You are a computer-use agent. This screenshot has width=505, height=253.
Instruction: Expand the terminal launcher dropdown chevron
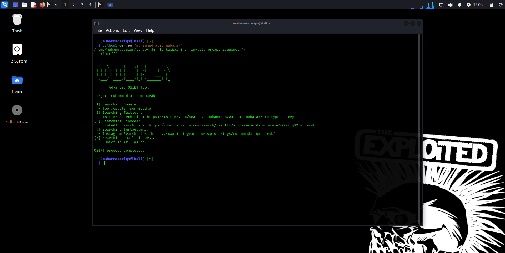pyautogui.click(x=56, y=4)
